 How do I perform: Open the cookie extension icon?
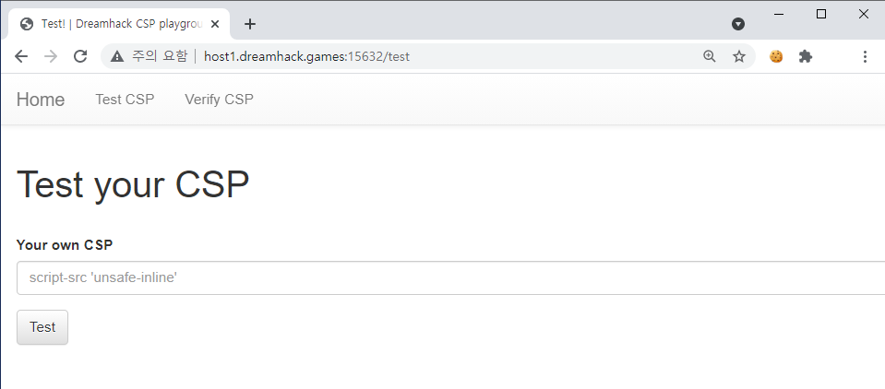click(776, 56)
